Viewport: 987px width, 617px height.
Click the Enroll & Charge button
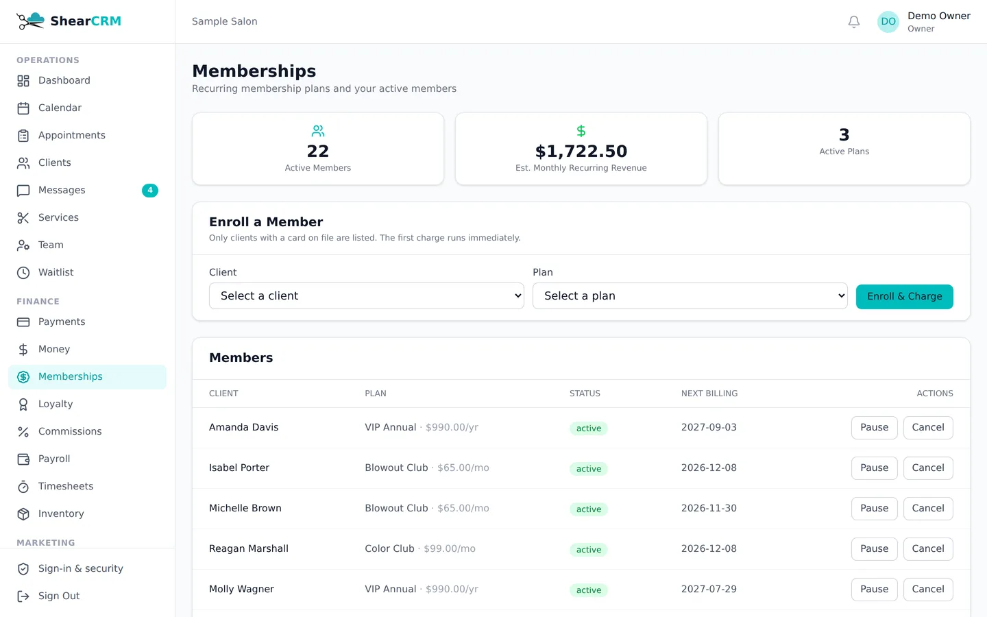point(905,297)
